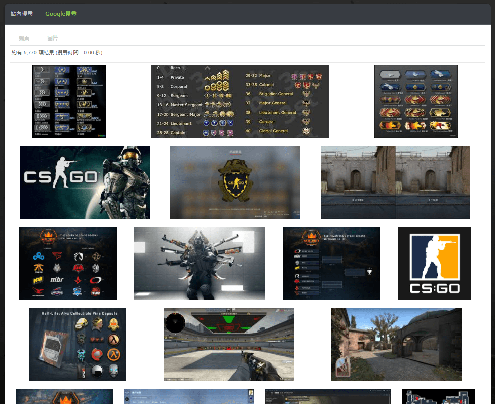Open the Legends Stage Begins team logos image
495x404 pixels.
click(68, 264)
